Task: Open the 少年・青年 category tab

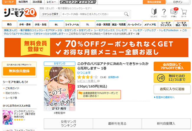Action: [25, 24]
